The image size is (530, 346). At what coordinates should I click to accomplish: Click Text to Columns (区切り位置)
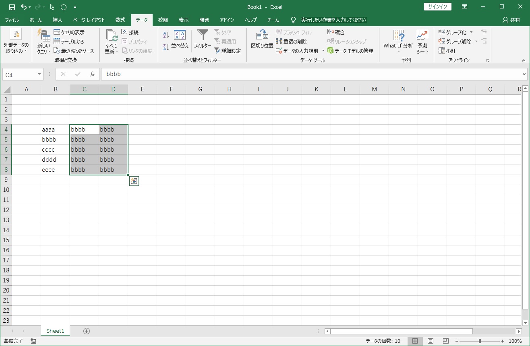coord(262,39)
